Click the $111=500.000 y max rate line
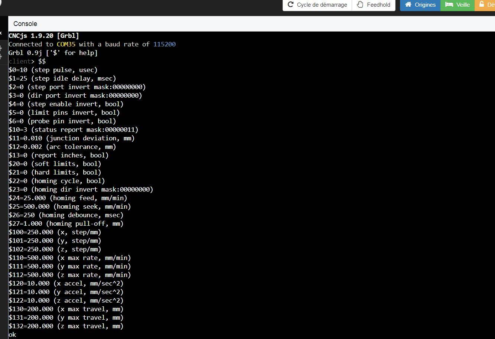 pyautogui.click(x=70, y=266)
